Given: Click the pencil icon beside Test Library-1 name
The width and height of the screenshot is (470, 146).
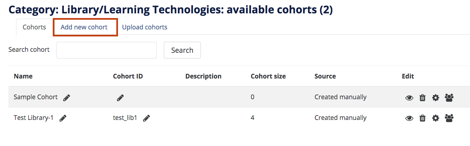Looking at the screenshot, I should [x=63, y=118].
